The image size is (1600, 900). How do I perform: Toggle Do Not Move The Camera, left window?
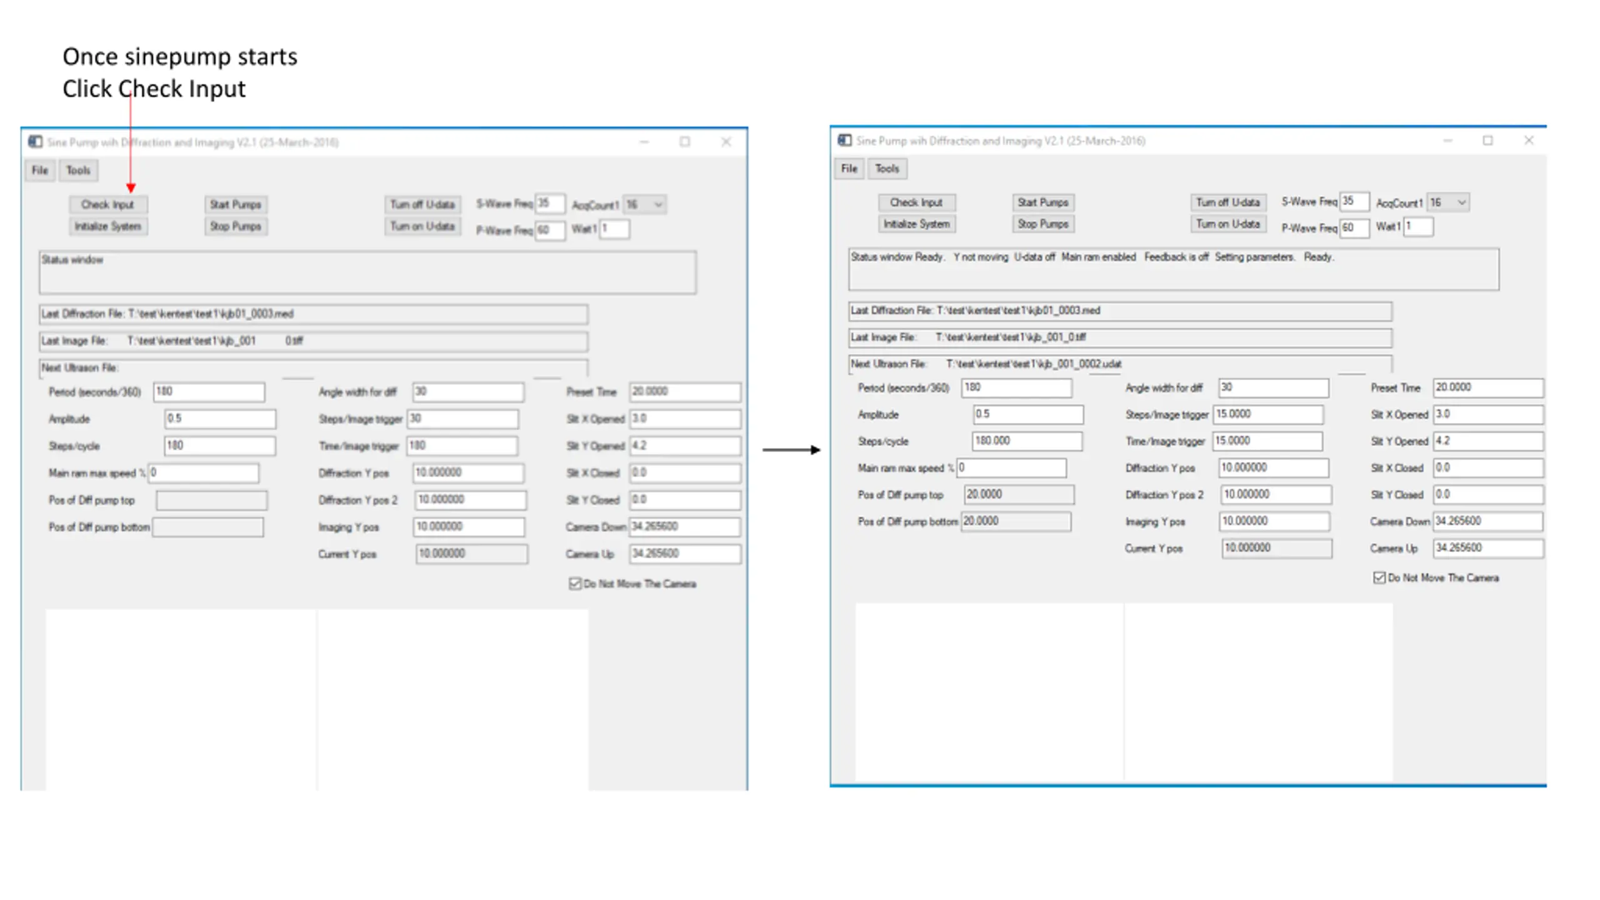point(575,584)
